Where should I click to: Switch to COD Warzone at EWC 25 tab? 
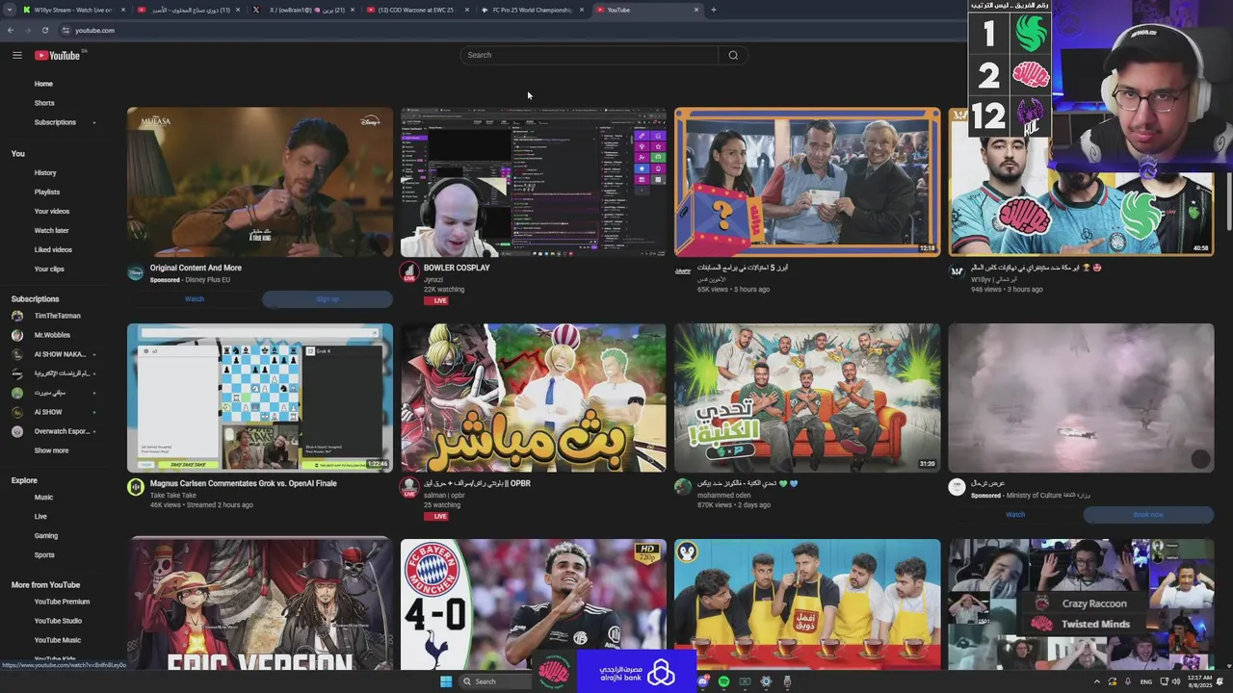point(419,10)
